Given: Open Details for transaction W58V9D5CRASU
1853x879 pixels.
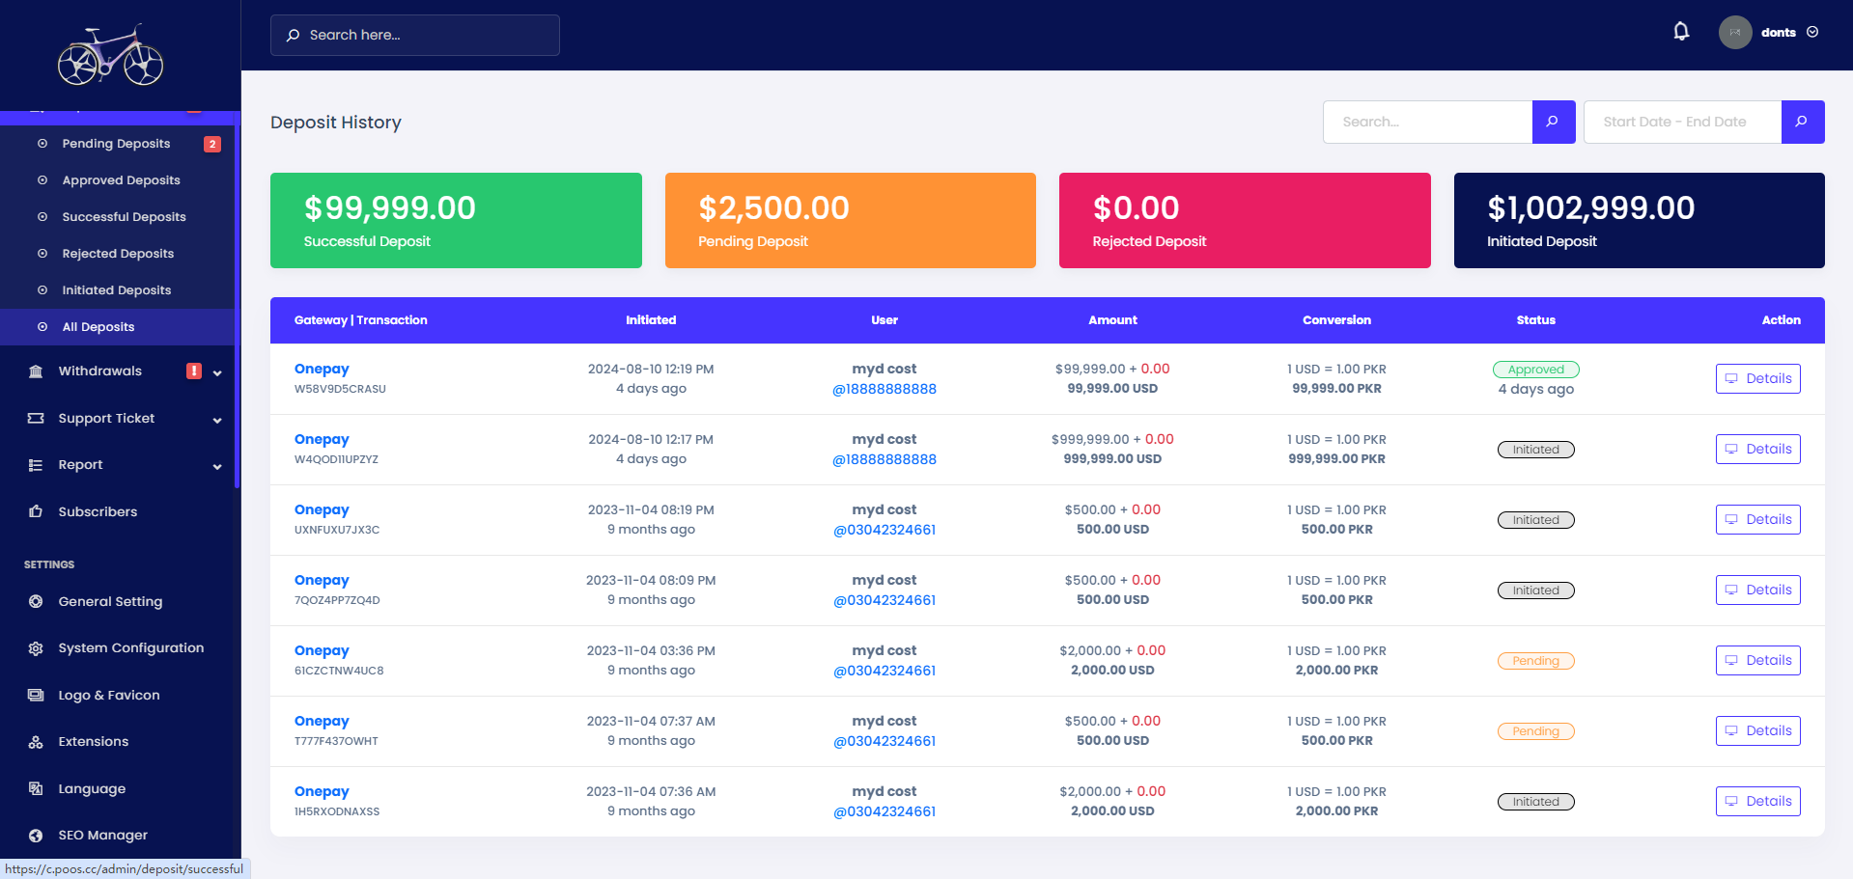Looking at the screenshot, I should pos(1757,378).
